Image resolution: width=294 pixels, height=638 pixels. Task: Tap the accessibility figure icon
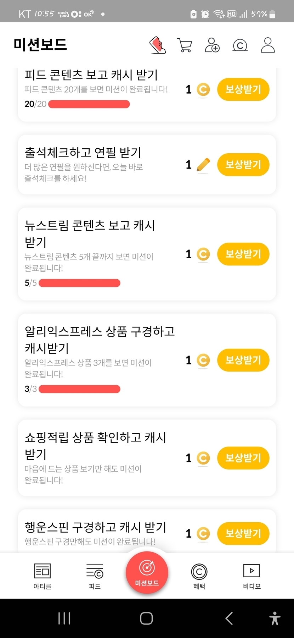[275, 618]
